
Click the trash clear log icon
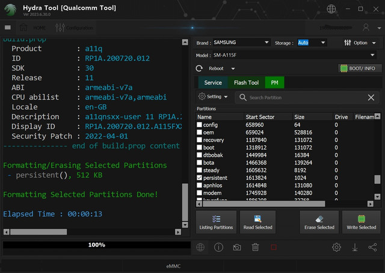pos(255,247)
